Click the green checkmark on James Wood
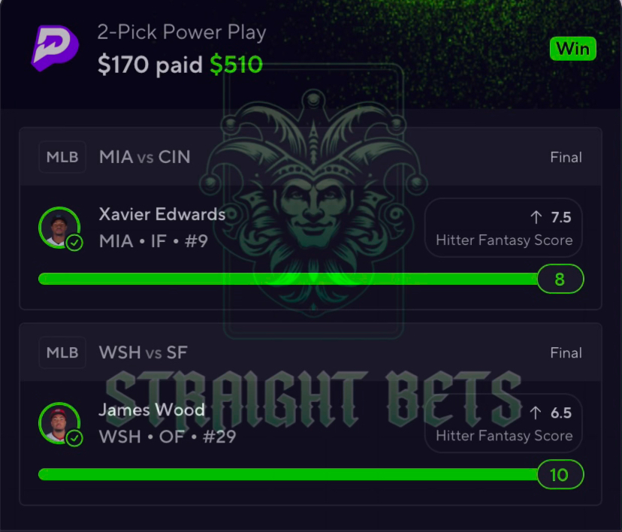The image size is (622, 532). click(74, 438)
